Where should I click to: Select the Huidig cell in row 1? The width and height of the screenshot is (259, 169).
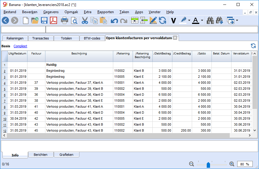79,65
